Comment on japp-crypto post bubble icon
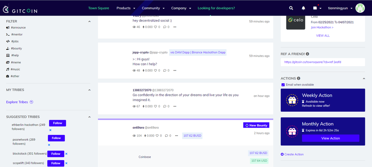Image resolution: width=372 pixels, height=167 pixels. click(165, 70)
